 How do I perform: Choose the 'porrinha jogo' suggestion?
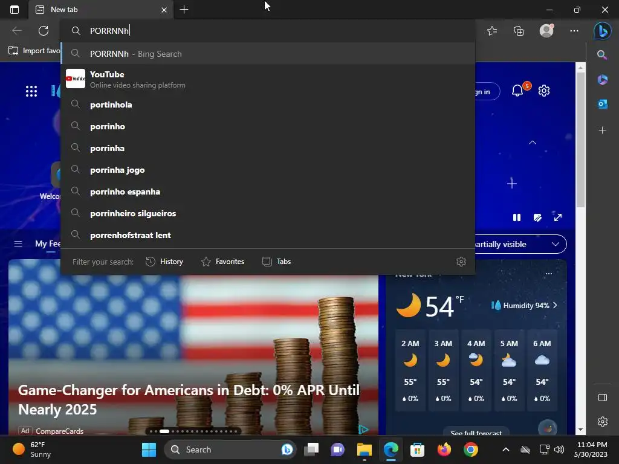pyautogui.click(x=268, y=170)
